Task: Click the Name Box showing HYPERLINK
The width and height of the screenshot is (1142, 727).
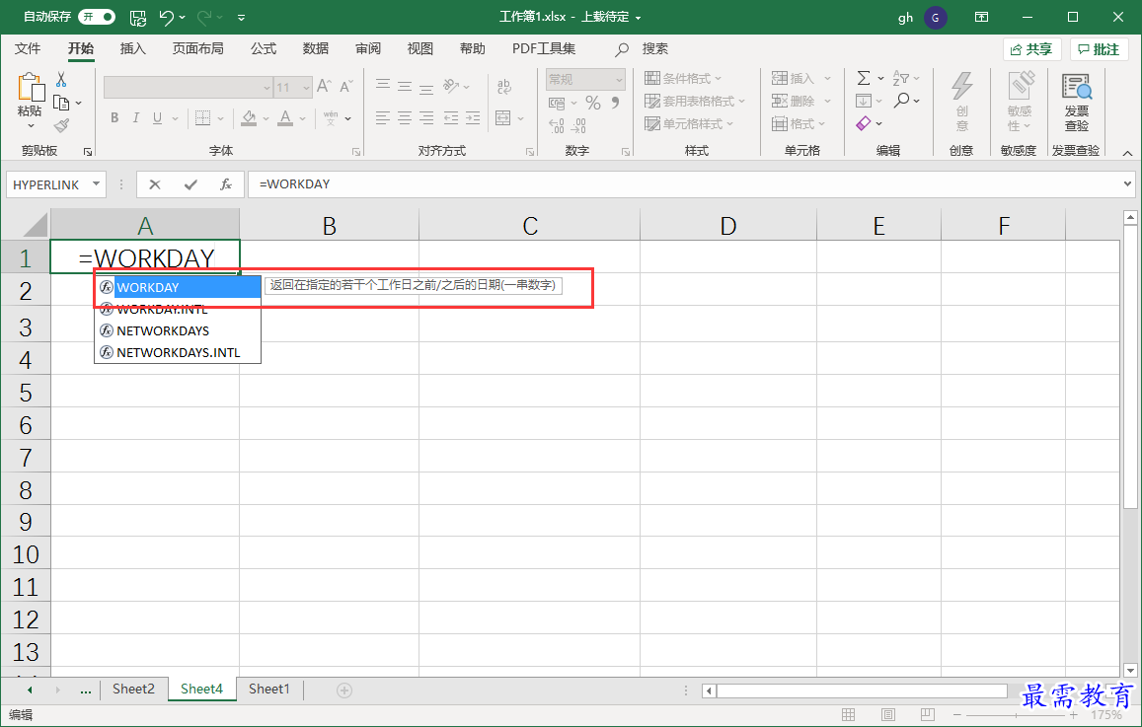Action: coord(56,184)
